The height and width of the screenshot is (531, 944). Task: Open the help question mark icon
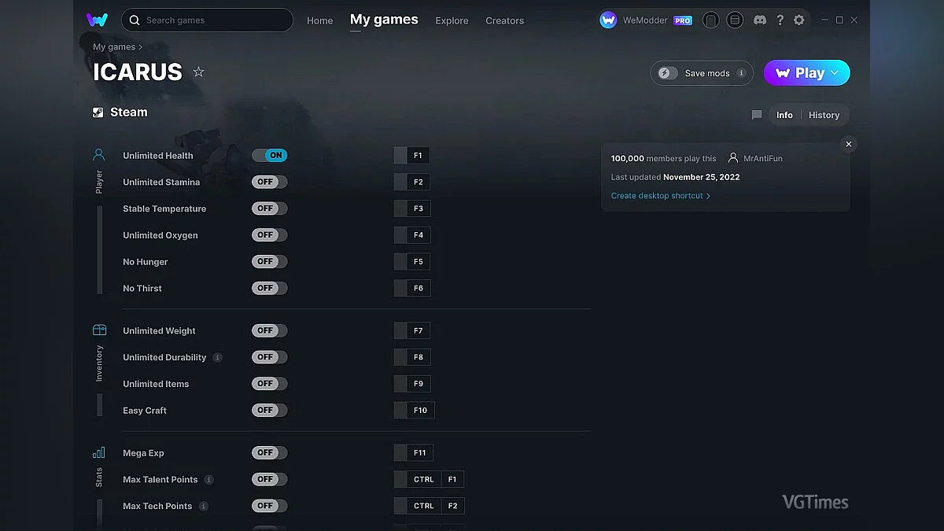[x=780, y=20]
